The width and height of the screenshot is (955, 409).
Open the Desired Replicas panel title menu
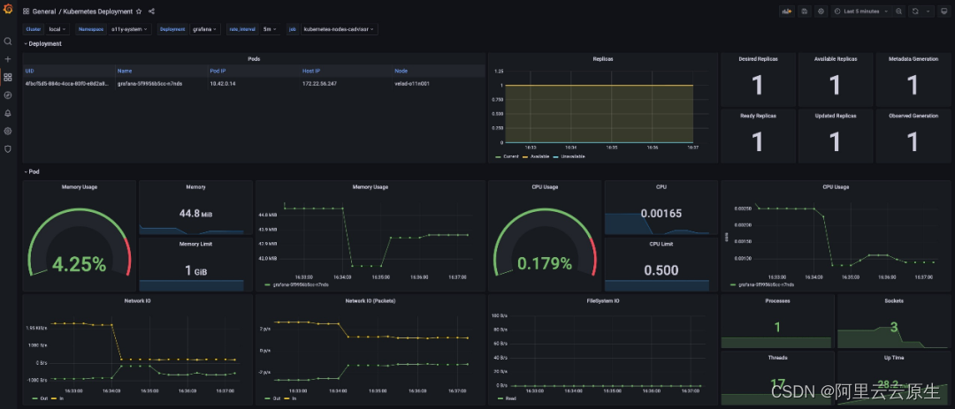758,59
